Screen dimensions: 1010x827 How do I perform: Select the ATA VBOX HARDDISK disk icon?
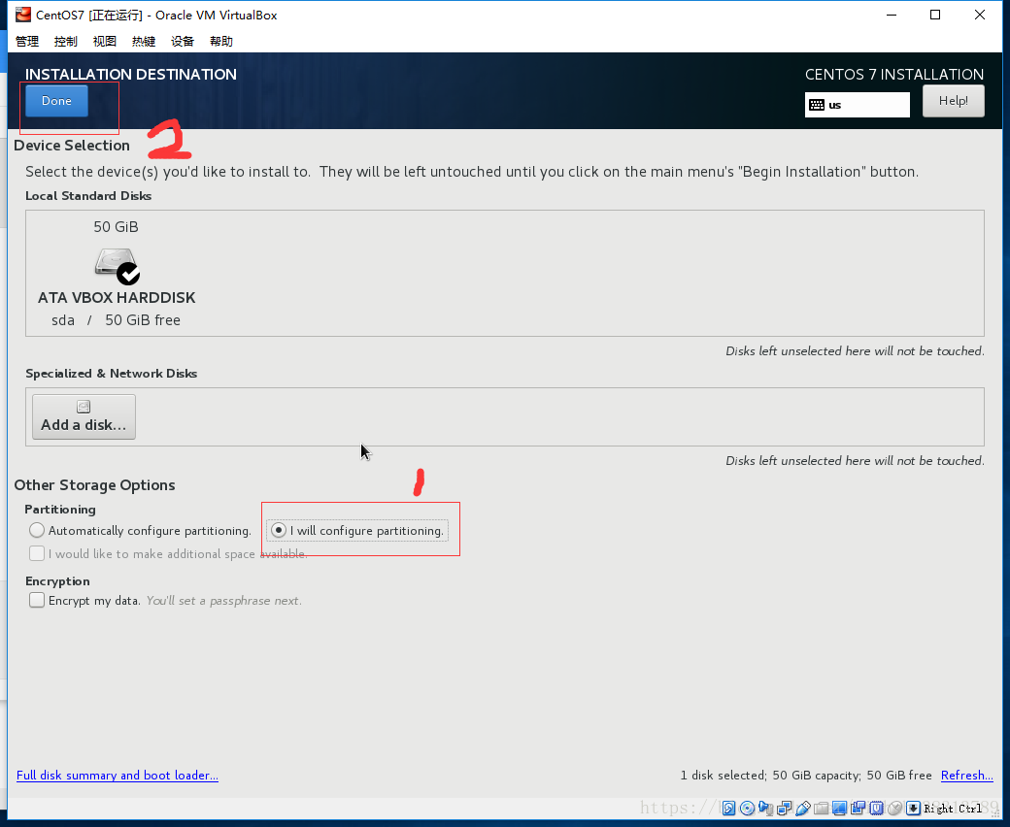117,265
